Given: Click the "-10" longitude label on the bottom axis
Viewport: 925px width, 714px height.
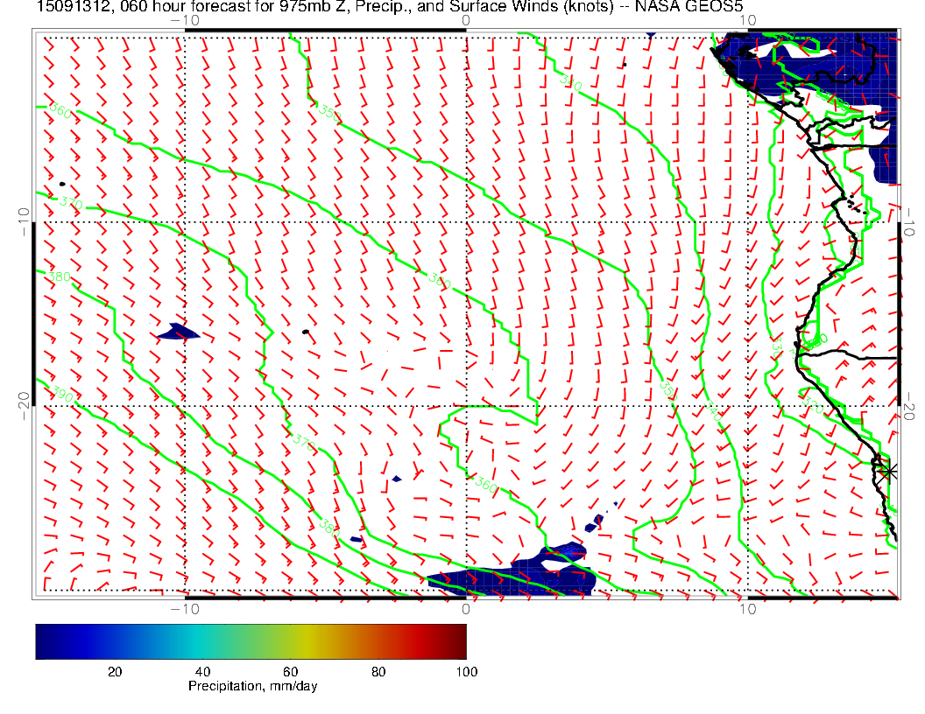Looking at the screenshot, I should (185, 608).
